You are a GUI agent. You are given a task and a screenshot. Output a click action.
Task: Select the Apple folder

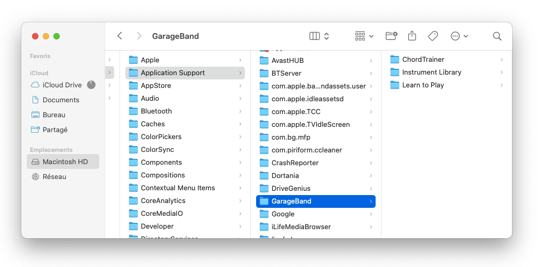[185, 60]
